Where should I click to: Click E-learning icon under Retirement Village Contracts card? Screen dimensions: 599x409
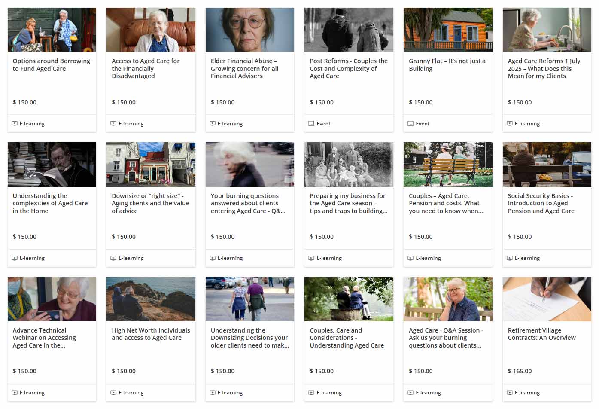(x=510, y=393)
